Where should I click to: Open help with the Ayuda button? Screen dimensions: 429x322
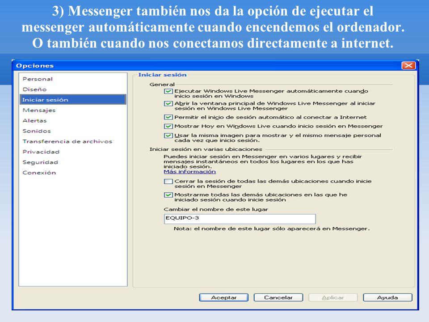(387, 297)
